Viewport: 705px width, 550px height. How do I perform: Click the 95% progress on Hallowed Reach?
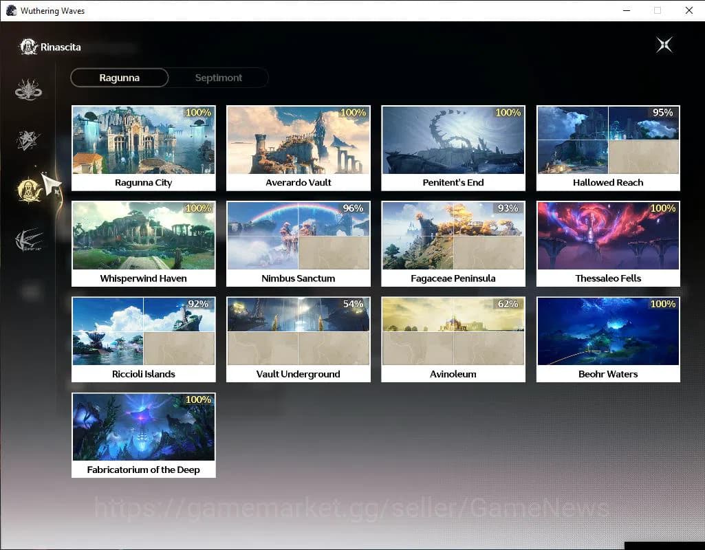[x=663, y=112]
